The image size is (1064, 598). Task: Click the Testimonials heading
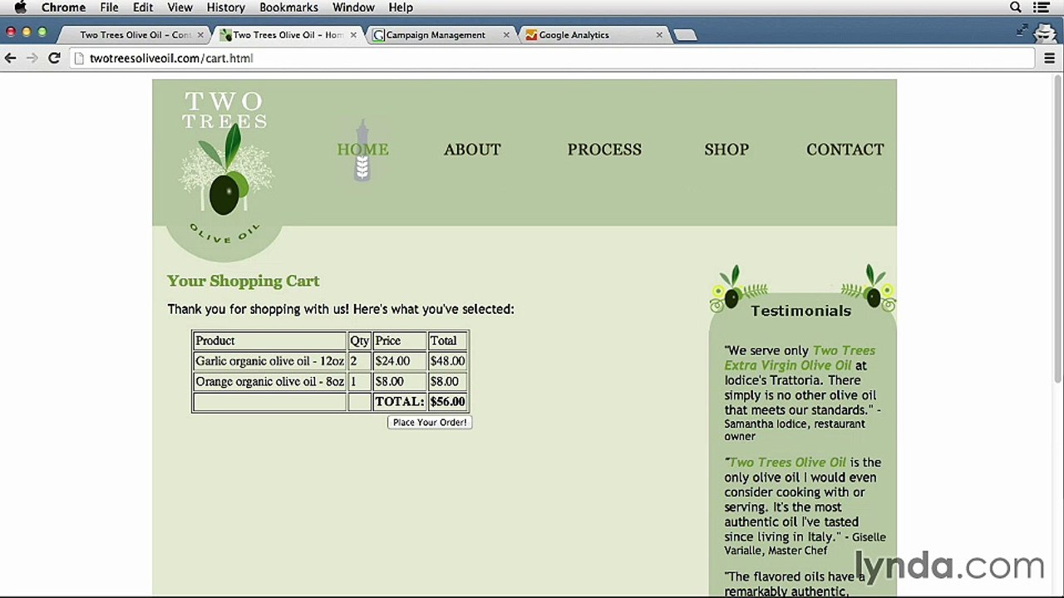800,311
